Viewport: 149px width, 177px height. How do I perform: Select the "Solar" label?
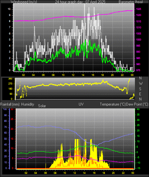tap(42, 106)
